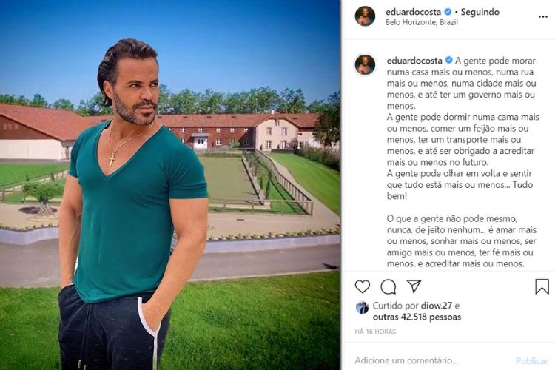Viewport: 555px width, 370px height.
Task: Click the Publicar button
Action: tap(532, 361)
